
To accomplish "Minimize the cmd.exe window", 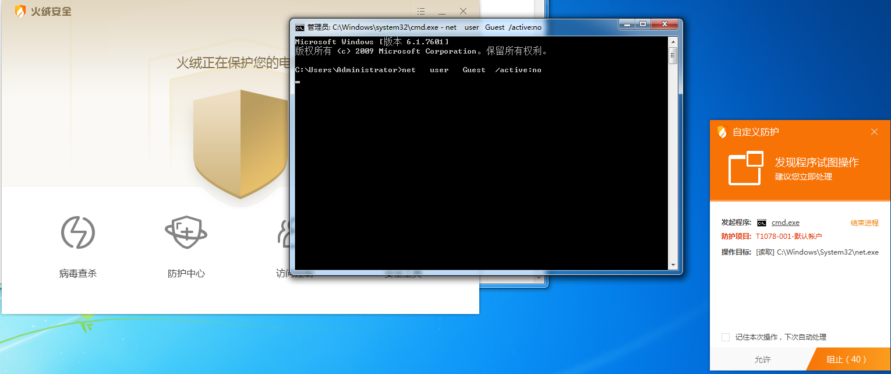I will point(627,24).
